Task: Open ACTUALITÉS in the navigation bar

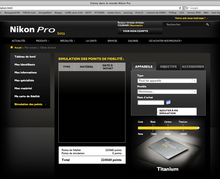Action: click(x=18, y=41)
